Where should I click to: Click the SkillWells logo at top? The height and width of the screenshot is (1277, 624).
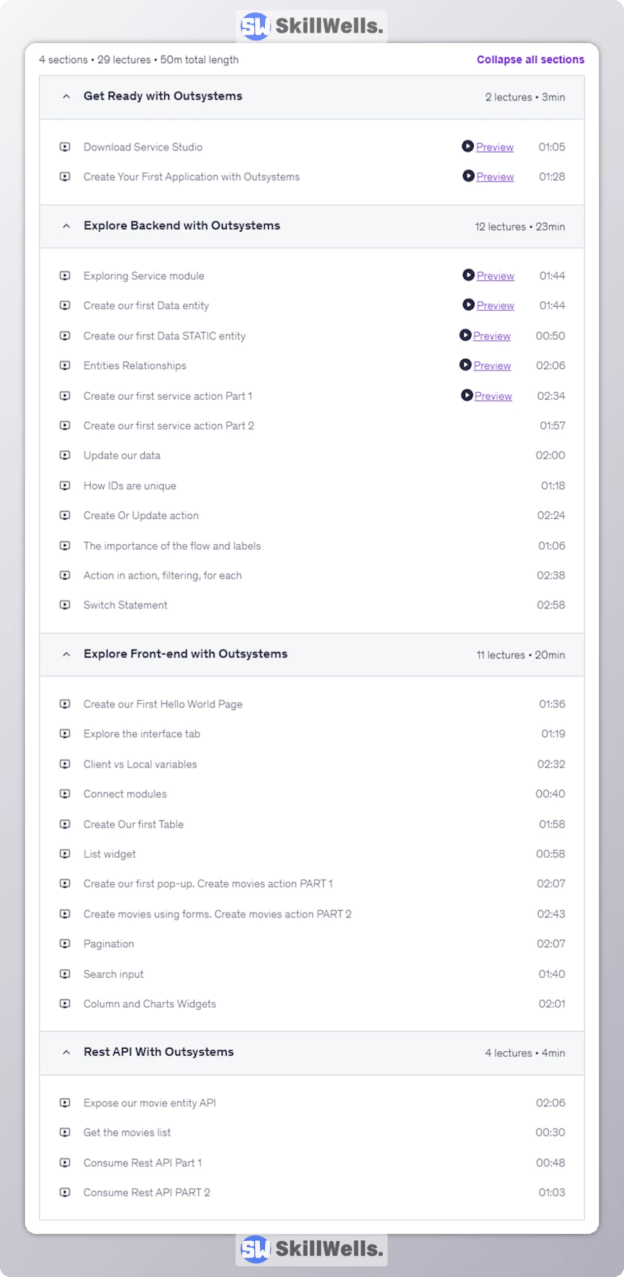pyautogui.click(x=311, y=26)
